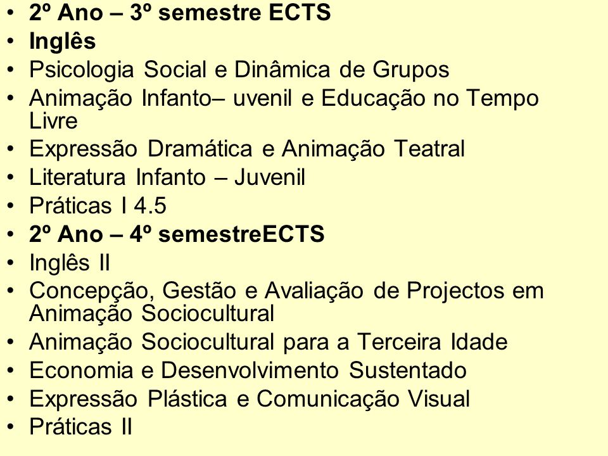This screenshot has width=608, height=456.
Task: Click the bullet before 'Inglês II'
Action: pos(11,263)
